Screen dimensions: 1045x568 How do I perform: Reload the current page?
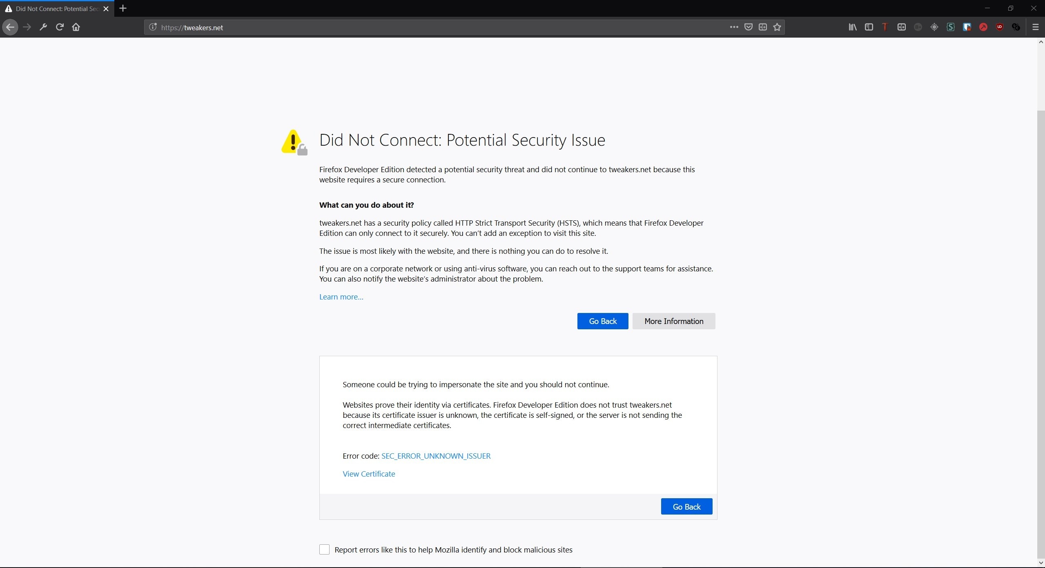point(60,27)
